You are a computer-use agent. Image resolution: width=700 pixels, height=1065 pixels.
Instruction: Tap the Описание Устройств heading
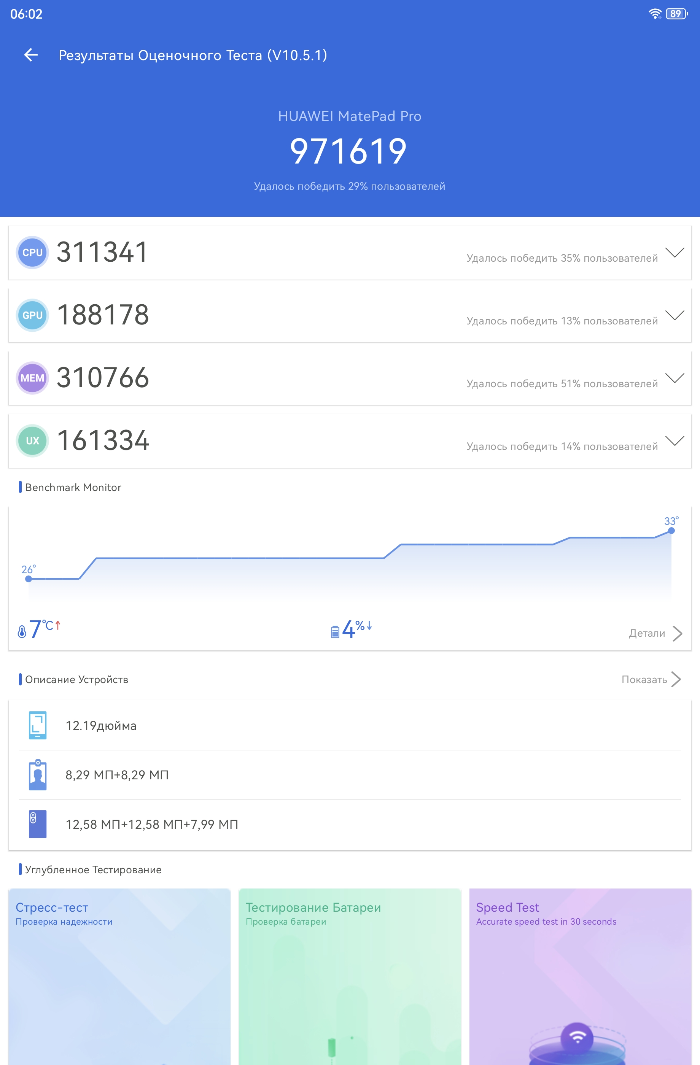coord(76,679)
